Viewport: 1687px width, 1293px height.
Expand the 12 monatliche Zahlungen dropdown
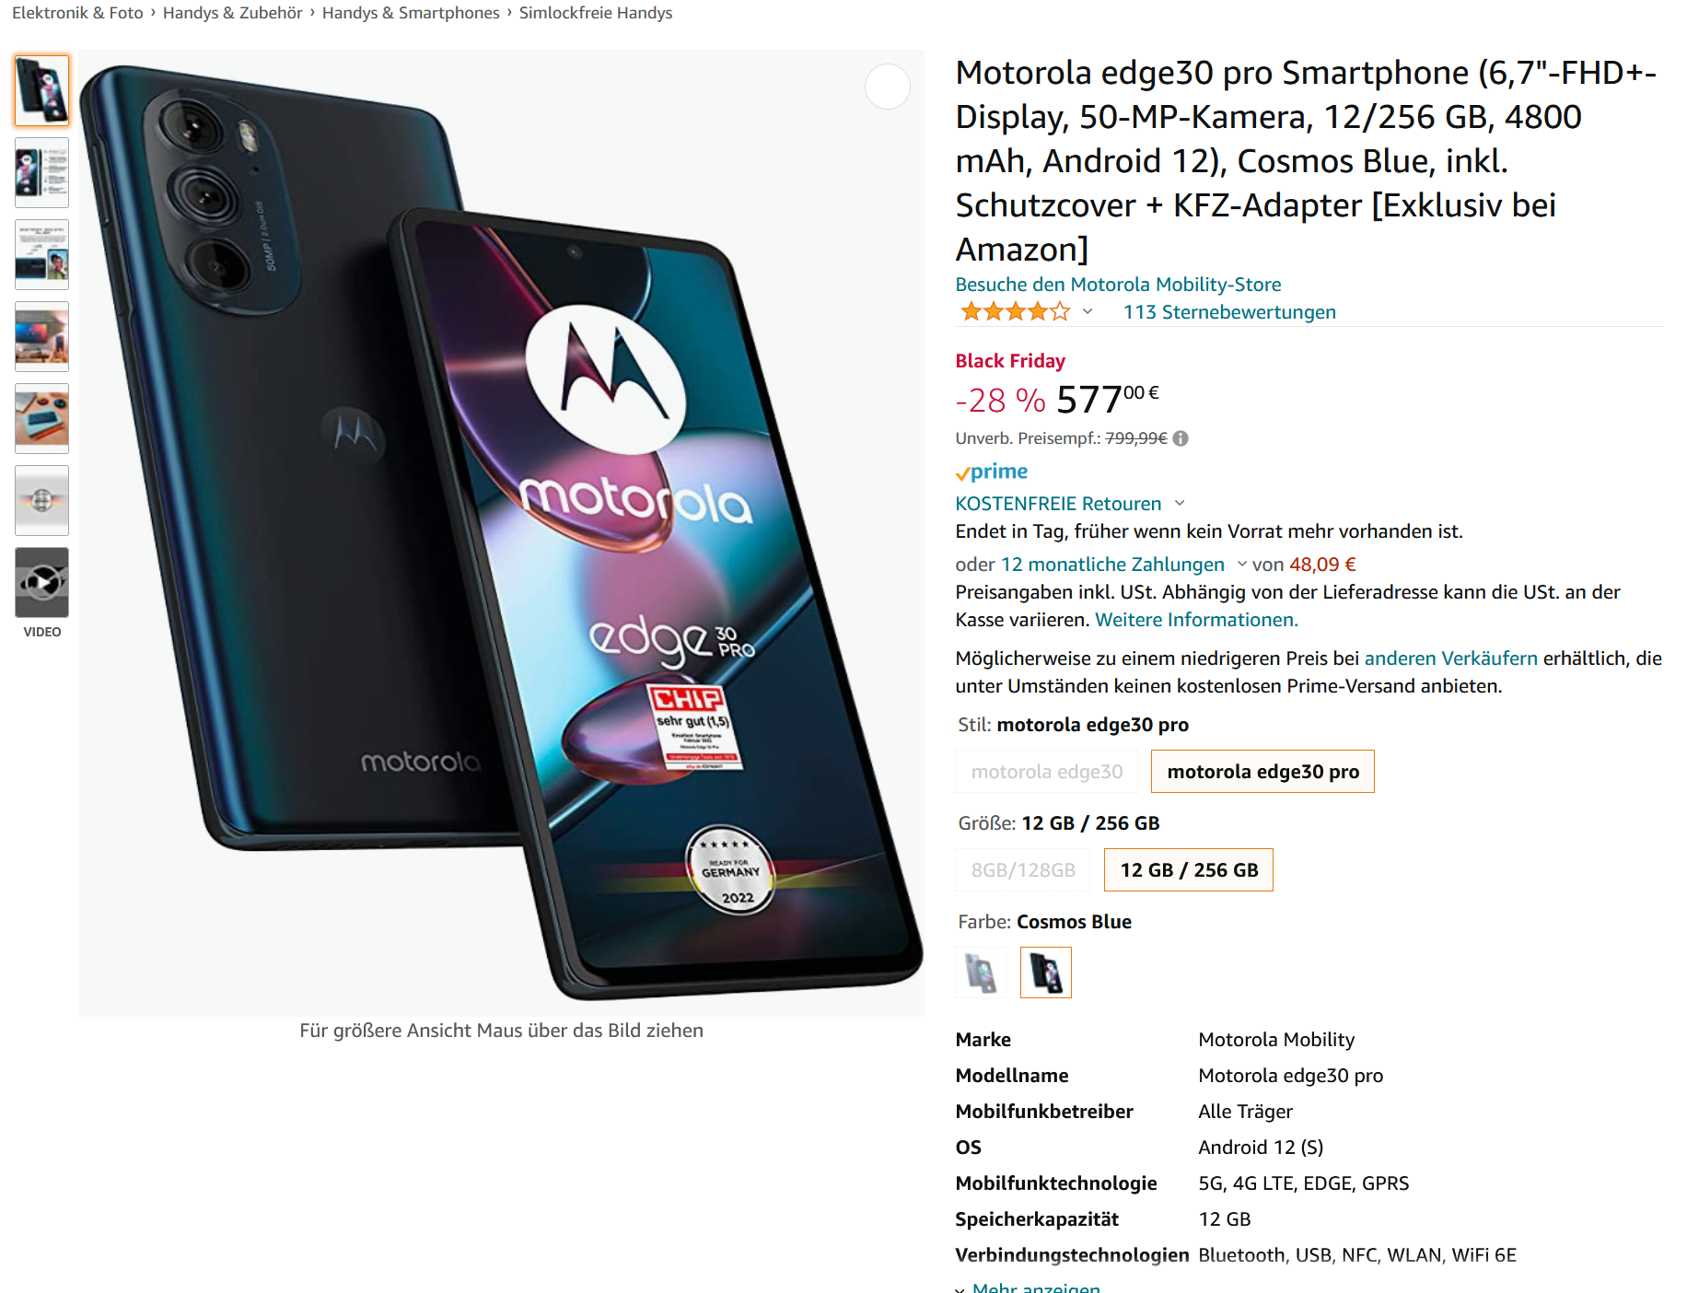1241,565
